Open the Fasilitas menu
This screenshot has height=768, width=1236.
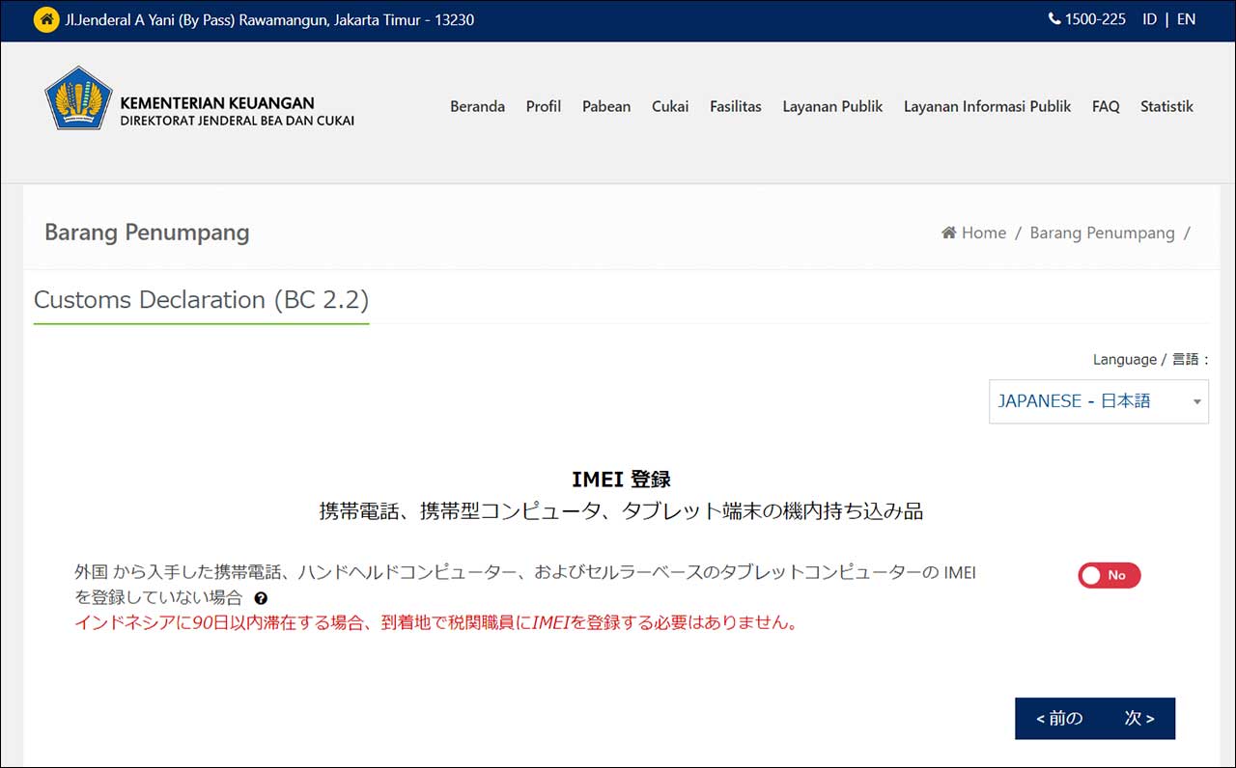[x=736, y=107]
